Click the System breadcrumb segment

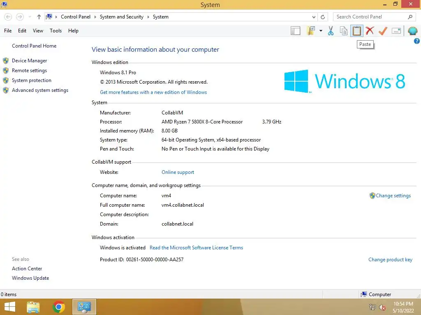pyautogui.click(x=161, y=16)
